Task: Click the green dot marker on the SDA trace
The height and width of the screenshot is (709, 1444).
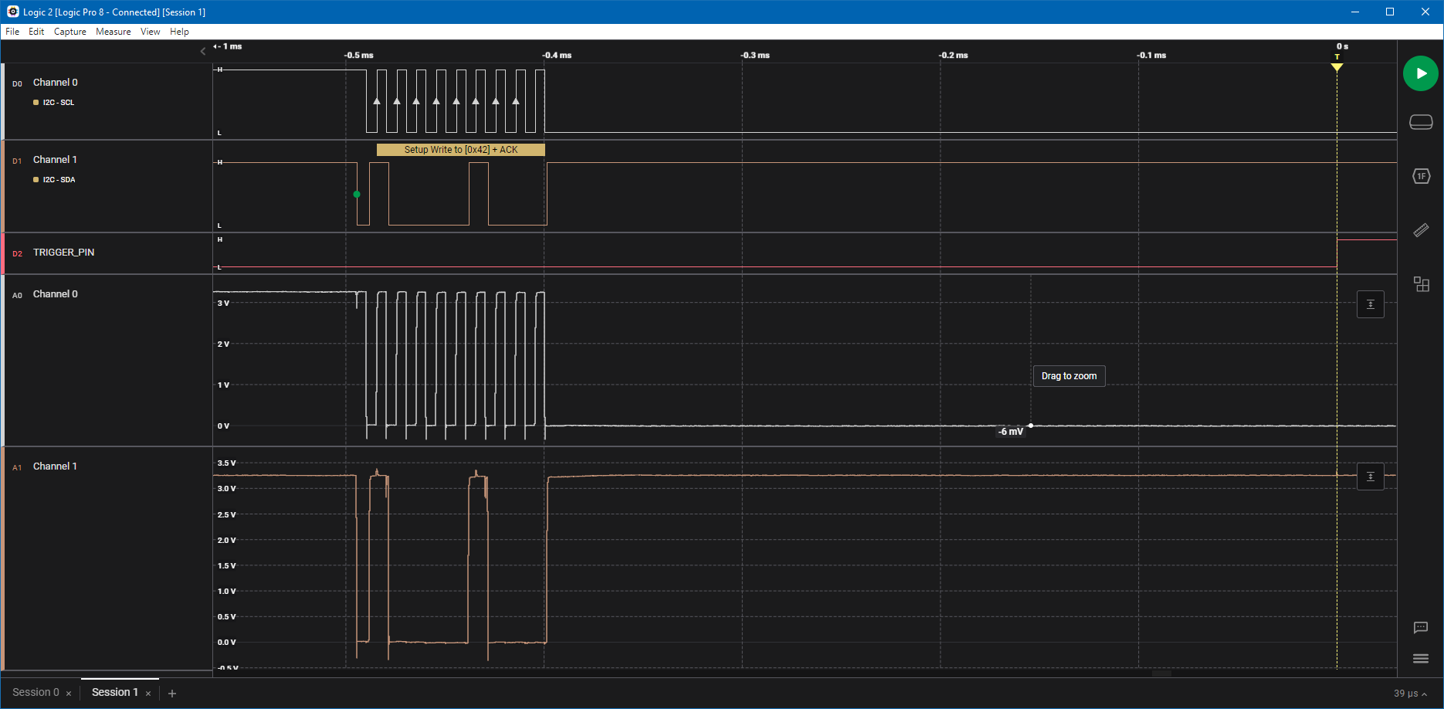Action: coord(357,194)
